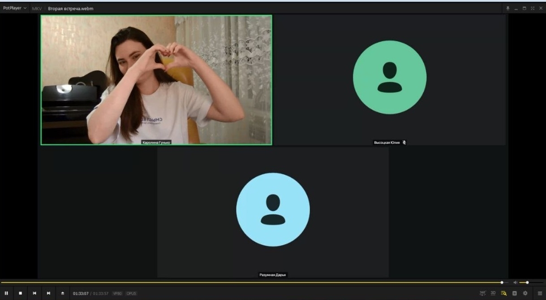Open the playlist search icon
546x300 pixels.
[x=504, y=293]
